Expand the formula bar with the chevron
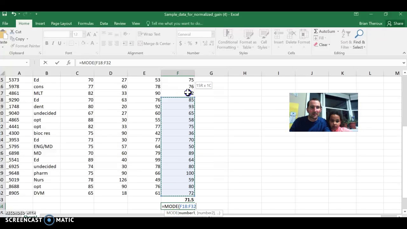 [x=404, y=63]
